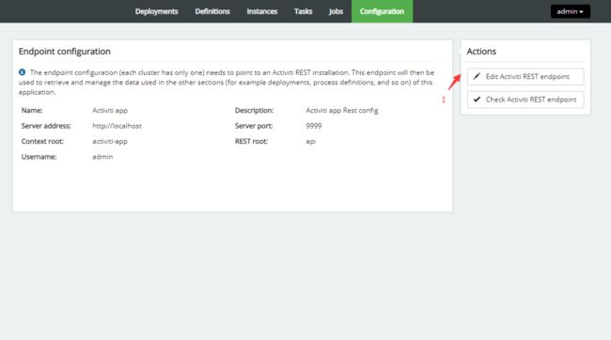Image resolution: width=611 pixels, height=340 pixels.
Task: Go to the Instances tab
Action: click(x=262, y=11)
